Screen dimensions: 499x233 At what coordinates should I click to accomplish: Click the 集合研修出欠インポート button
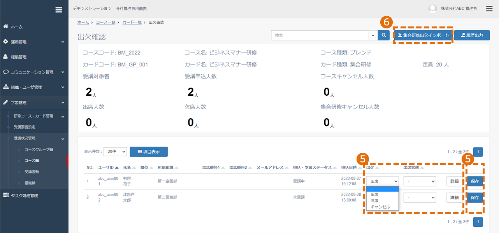pyautogui.click(x=423, y=35)
